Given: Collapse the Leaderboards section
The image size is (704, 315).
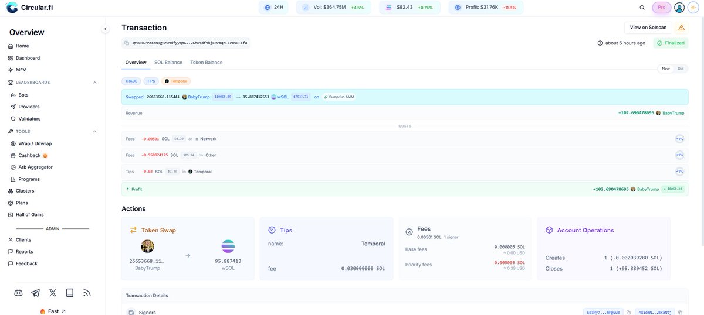Looking at the screenshot, I should pos(94,83).
